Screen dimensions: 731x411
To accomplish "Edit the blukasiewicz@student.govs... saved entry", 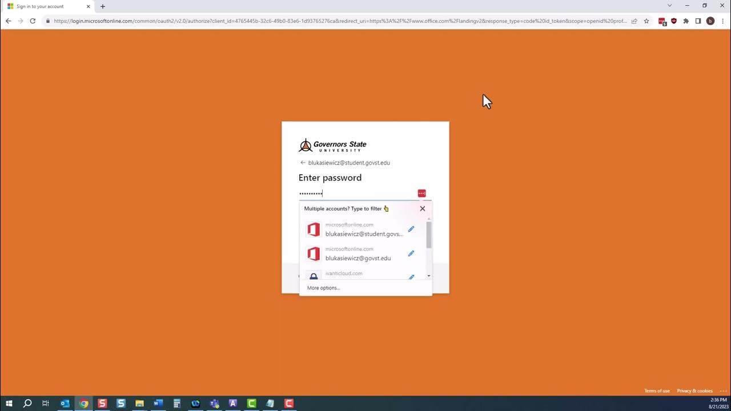I will pyautogui.click(x=411, y=229).
